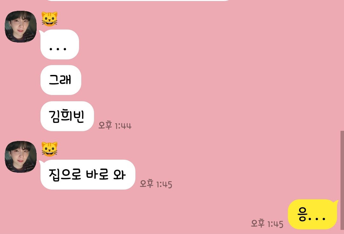This screenshot has height=234, width=344.
Task: Click the cat emoji name above '집으로 바로 와'
Action: (x=50, y=149)
